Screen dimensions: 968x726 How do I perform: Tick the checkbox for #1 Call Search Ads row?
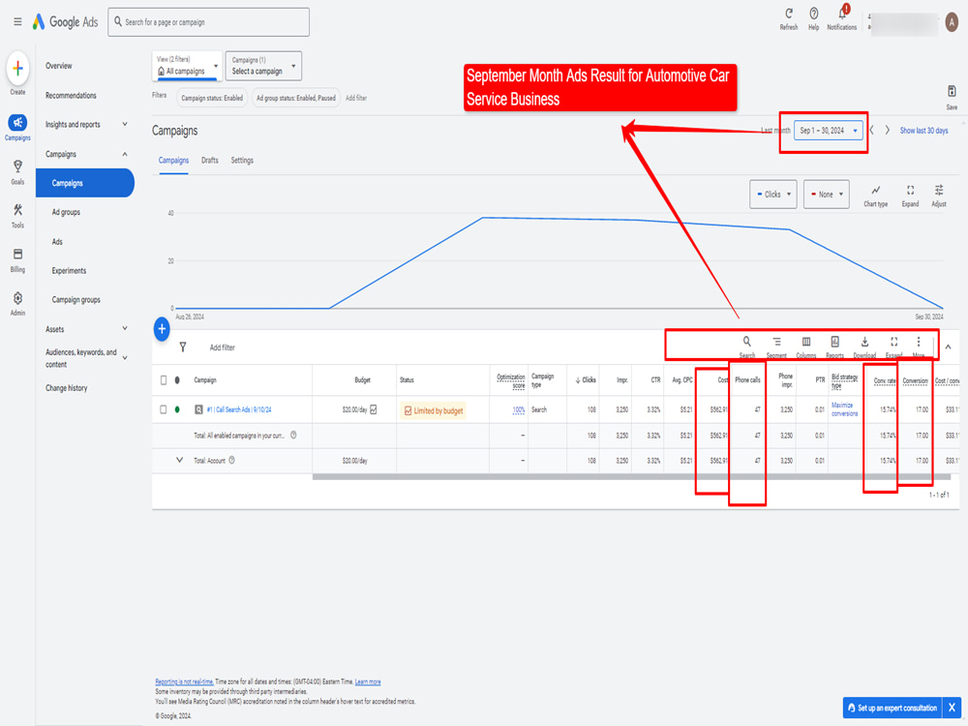pyautogui.click(x=164, y=409)
